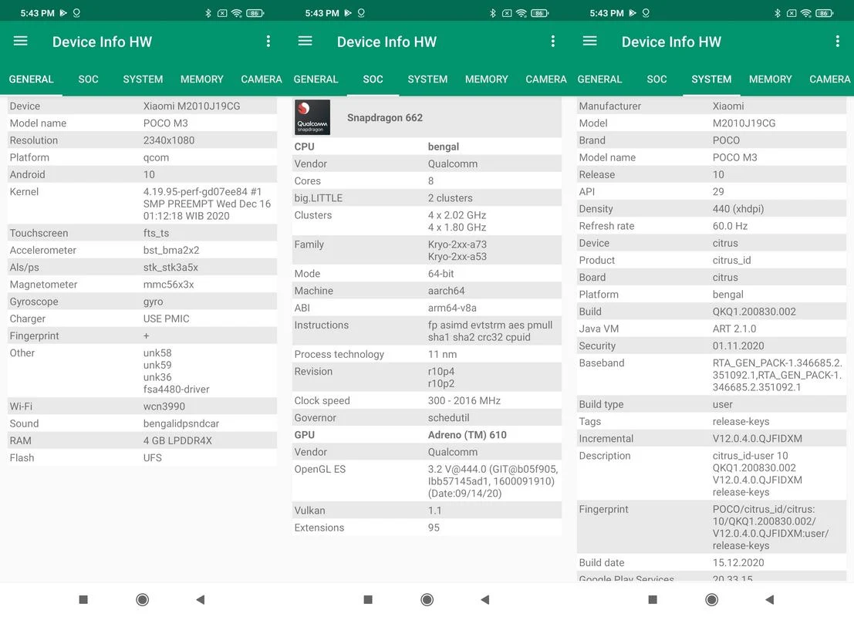This screenshot has width=854, height=617.
Task: Tap Build date value 15.12.2020
Action: point(738,563)
